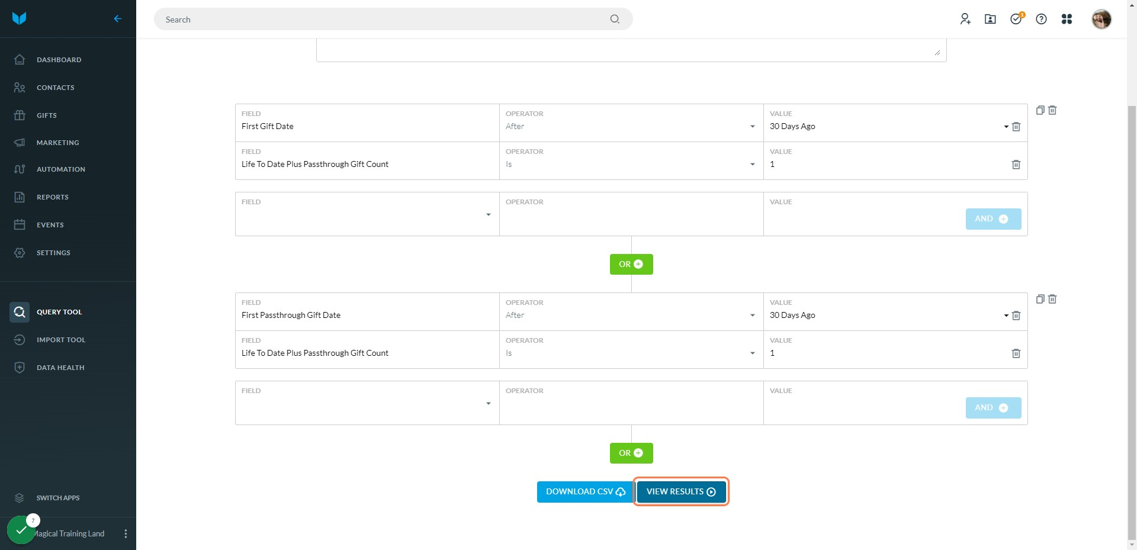This screenshot has height=550, width=1137.
Task: View tasks via the checkmark notification icon
Action: click(x=1016, y=19)
